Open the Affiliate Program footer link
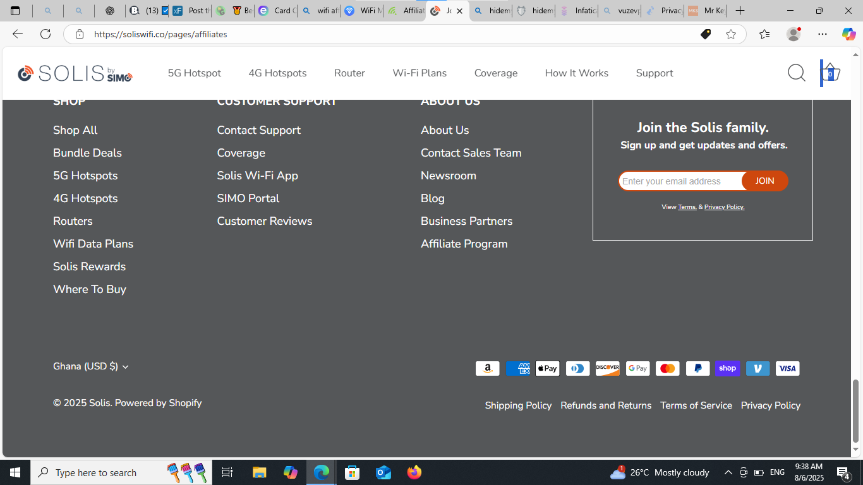This screenshot has width=863, height=485. [464, 244]
